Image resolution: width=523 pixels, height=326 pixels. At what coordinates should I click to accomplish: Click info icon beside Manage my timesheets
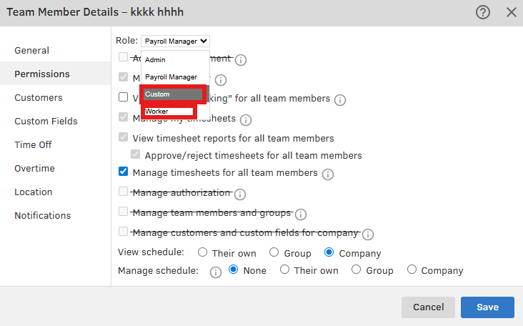coord(246,120)
